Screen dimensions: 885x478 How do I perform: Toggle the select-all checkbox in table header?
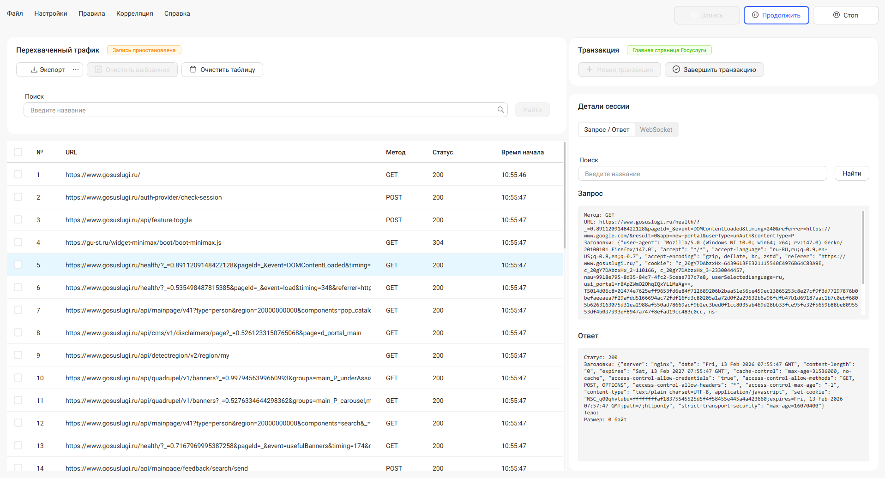(18, 152)
